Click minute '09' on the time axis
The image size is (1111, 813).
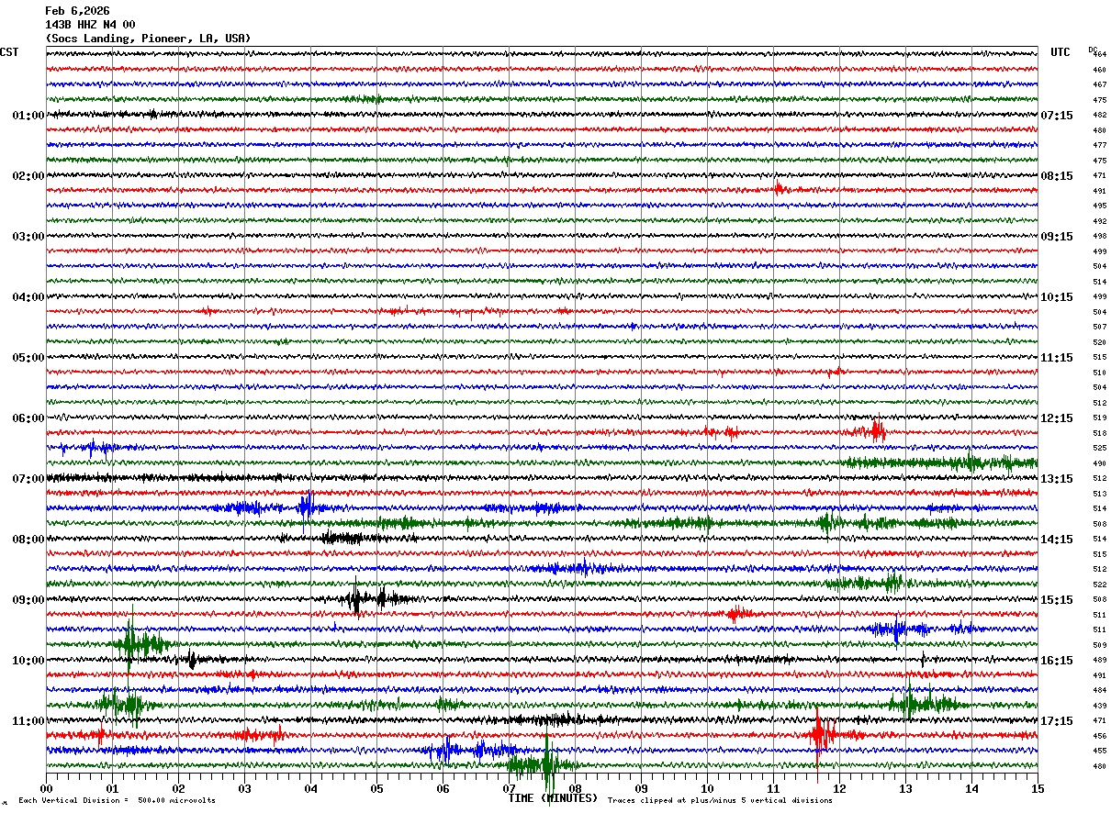pos(641,789)
